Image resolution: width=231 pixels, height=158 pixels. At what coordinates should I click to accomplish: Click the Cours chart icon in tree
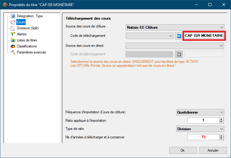13,22
